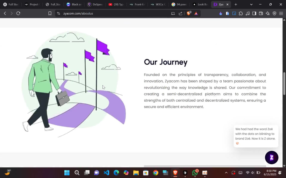The image size is (286, 178).
Task: Open the media control music note icon
Action: pos(247,13)
